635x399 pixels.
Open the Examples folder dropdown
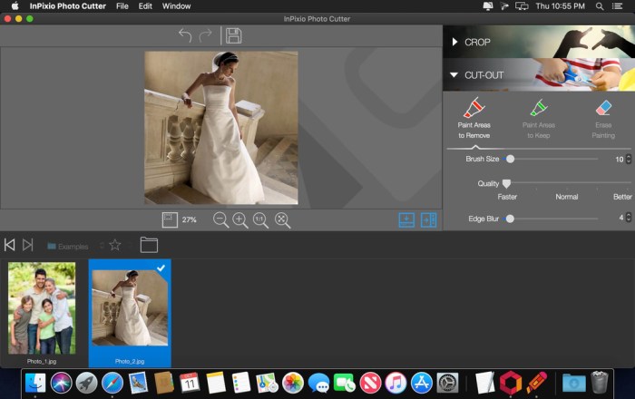[x=68, y=246]
